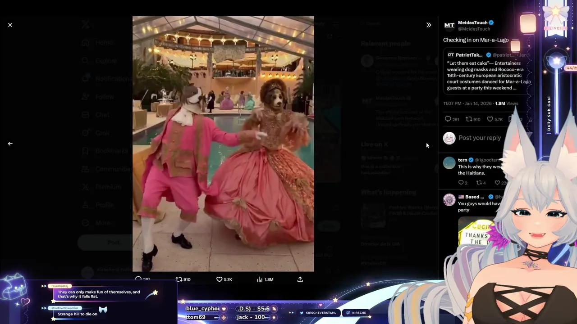Repost via the 910 icon in the sidebar
The width and height of the screenshot is (577, 324).
pos(472,119)
